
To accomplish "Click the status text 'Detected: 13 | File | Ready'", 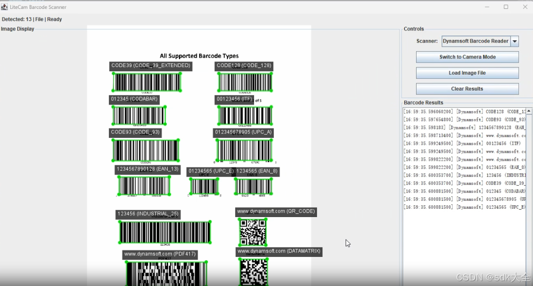I will click(32, 19).
